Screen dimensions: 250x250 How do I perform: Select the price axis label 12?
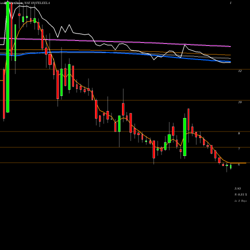pos(239,71)
